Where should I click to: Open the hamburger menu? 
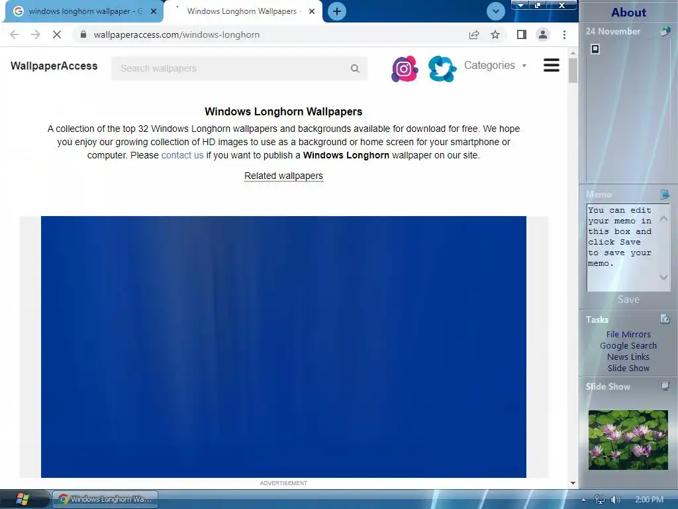click(x=552, y=66)
